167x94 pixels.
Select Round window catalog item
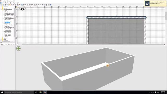(8, 32)
